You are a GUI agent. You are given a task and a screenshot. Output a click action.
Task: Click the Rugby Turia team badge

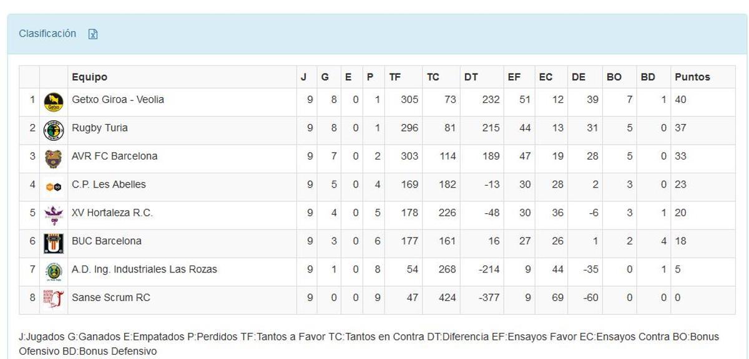(x=54, y=128)
